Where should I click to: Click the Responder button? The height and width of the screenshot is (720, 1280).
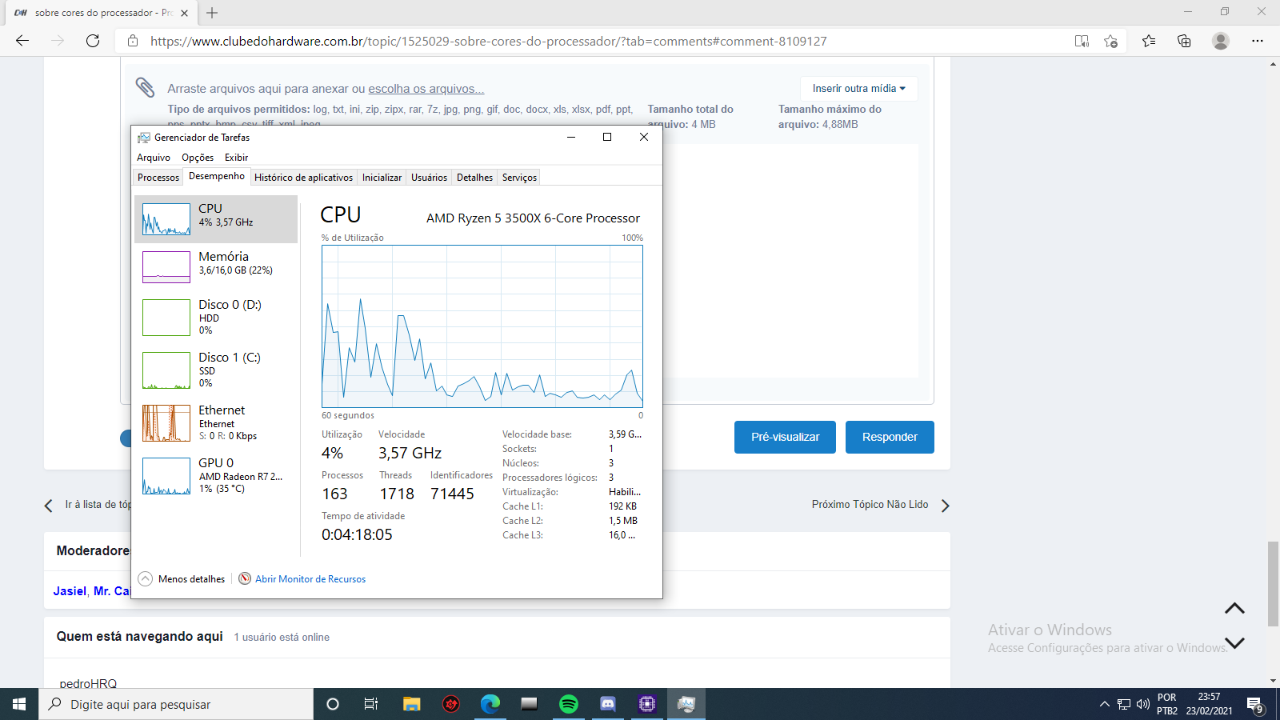(890, 437)
